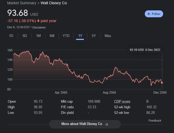Click the High value 96.00

tap(38, 107)
